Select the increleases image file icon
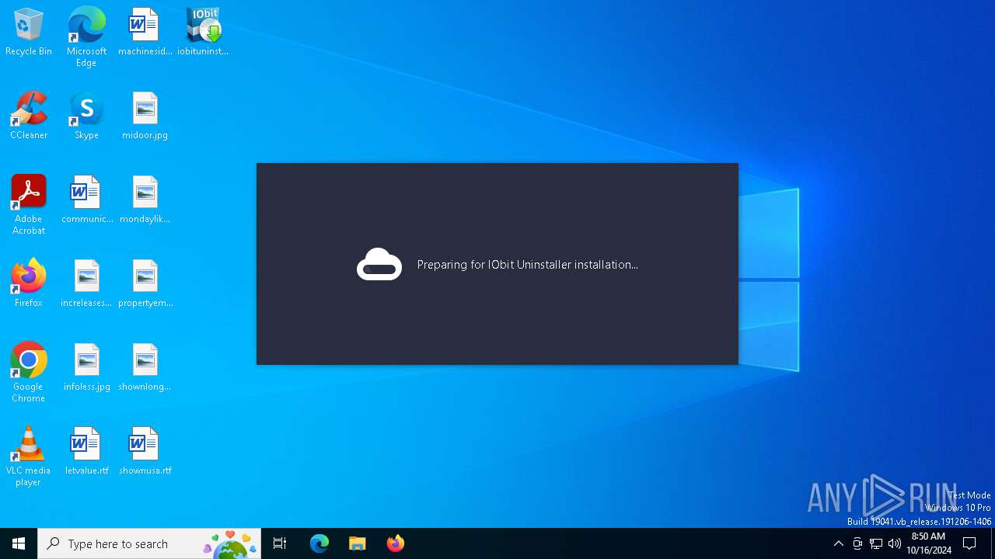Image resolution: width=995 pixels, height=559 pixels. [86, 284]
